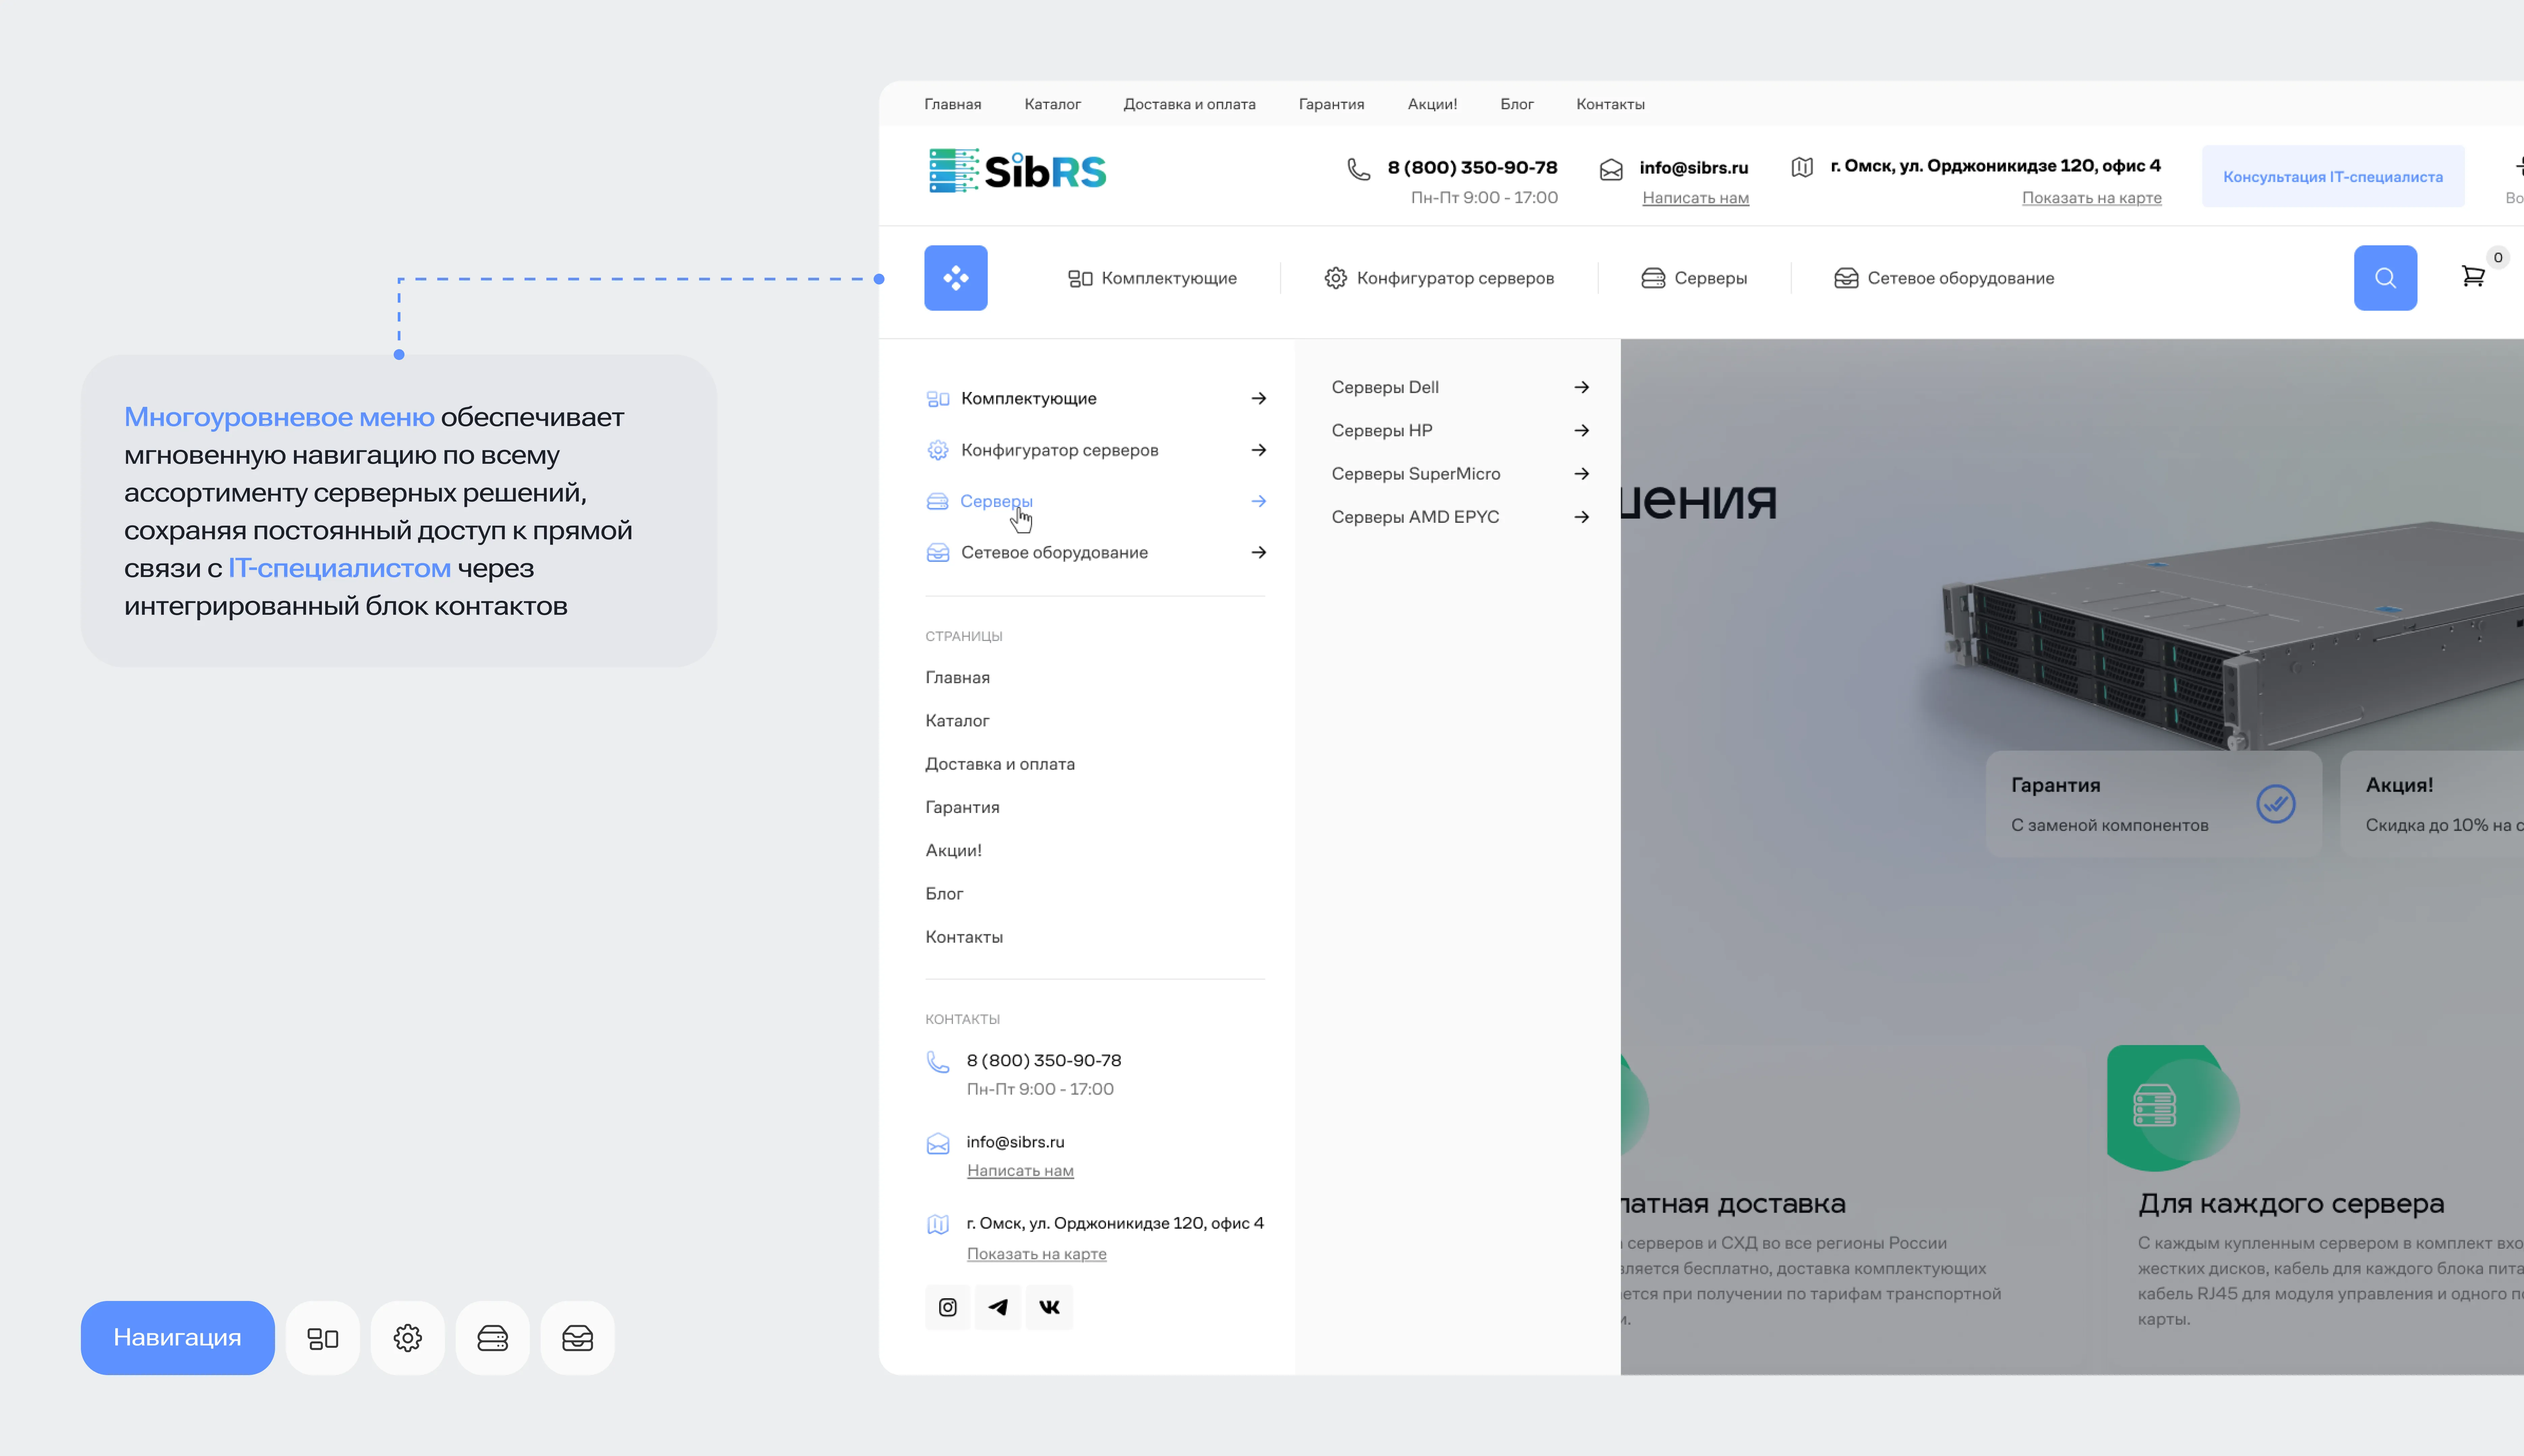Open Доставка и оплата in sidebar pages list
Image resolution: width=2524 pixels, height=1456 pixels.
[1000, 764]
